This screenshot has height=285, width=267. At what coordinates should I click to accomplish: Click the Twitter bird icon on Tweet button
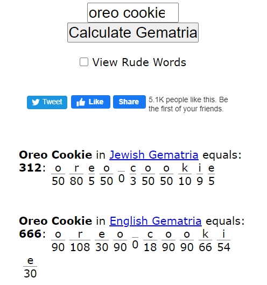pos(36,102)
